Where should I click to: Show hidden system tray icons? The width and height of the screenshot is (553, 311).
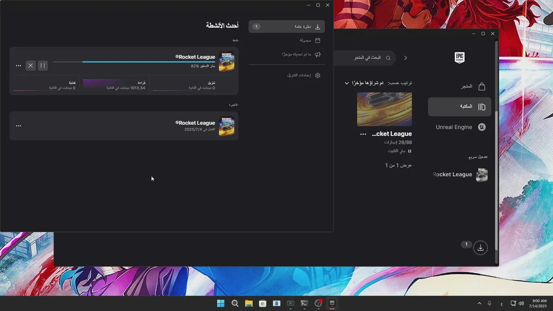click(479, 303)
